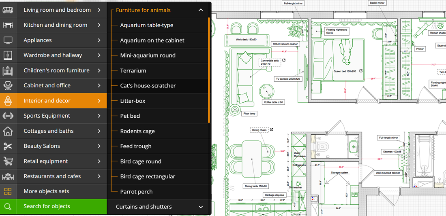Expand Appliances submenu arrow
The image size is (446, 216).
(x=99, y=40)
